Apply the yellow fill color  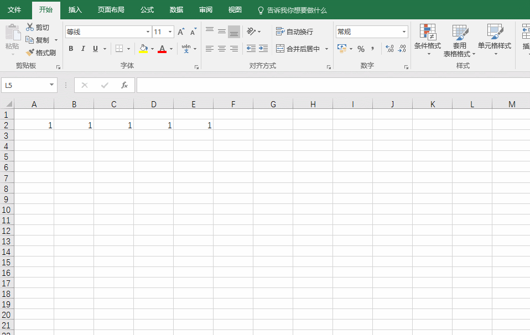pos(144,49)
